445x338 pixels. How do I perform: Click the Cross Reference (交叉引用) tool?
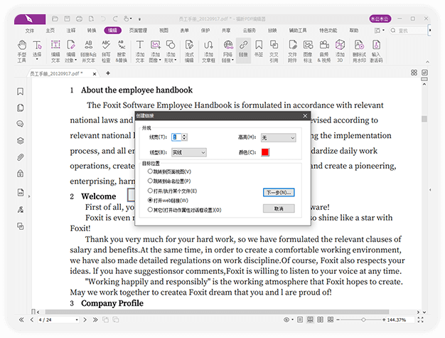pos(274,51)
